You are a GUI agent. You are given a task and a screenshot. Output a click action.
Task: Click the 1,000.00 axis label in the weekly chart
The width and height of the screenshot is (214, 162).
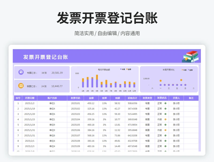point(146,78)
